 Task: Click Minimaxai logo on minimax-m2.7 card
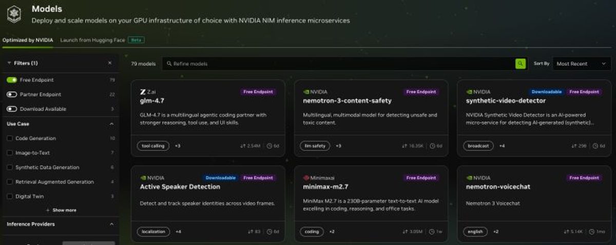pos(306,178)
